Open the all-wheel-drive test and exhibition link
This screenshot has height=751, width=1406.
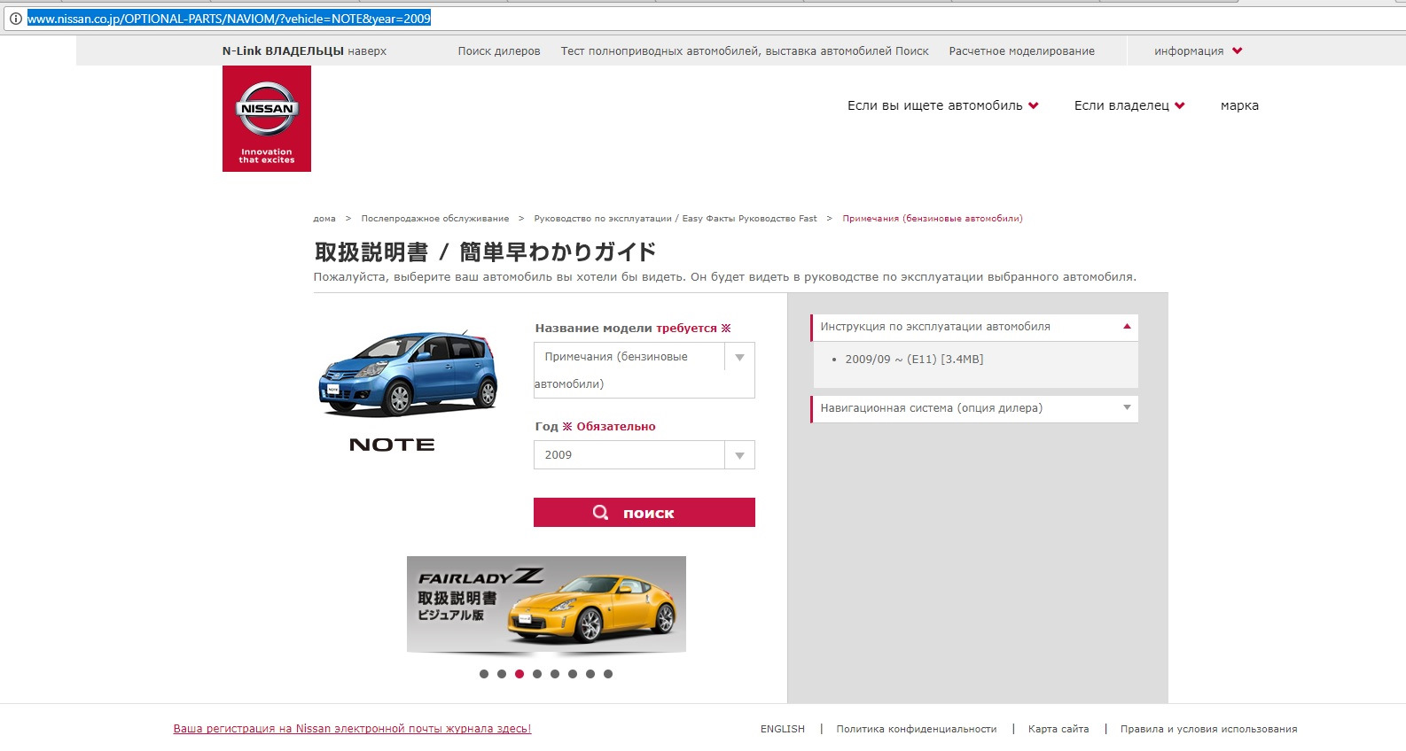click(x=745, y=51)
